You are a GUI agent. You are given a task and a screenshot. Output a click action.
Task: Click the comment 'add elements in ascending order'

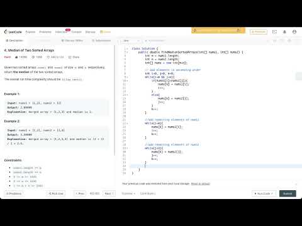(173, 70)
